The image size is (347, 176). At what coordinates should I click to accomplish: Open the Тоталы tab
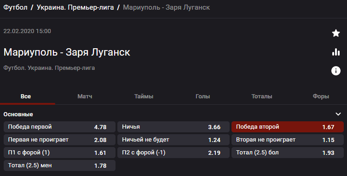point(262,97)
